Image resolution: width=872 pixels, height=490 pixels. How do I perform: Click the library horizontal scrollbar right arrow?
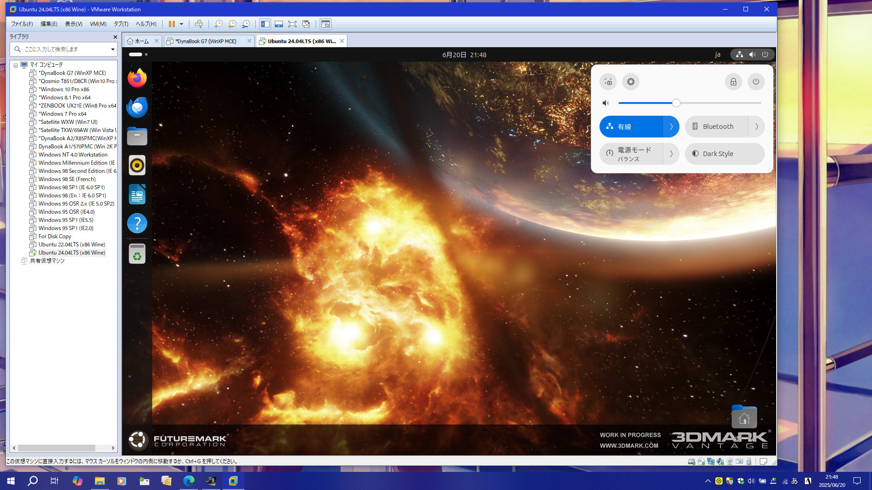coord(113,448)
